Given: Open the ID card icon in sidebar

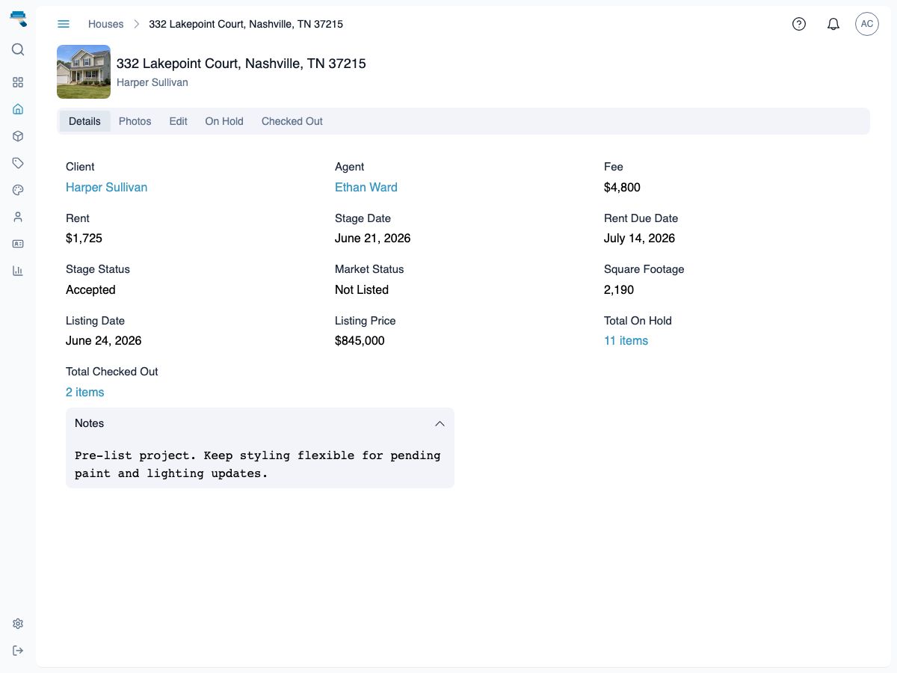Looking at the screenshot, I should pos(18,244).
